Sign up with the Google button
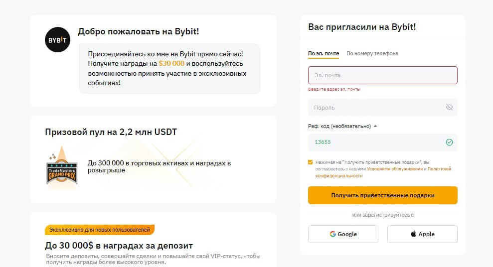This screenshot has height=267, width=493. (343, 234)
